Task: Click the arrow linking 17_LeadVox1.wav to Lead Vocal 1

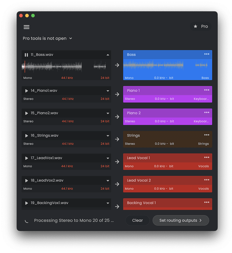Action: 117,162
